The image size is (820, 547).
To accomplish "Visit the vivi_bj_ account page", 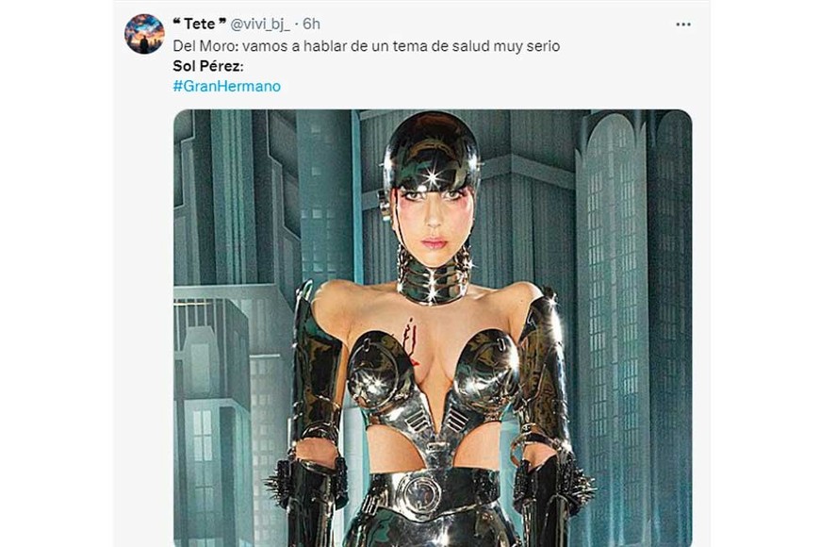I will [259, 25].
